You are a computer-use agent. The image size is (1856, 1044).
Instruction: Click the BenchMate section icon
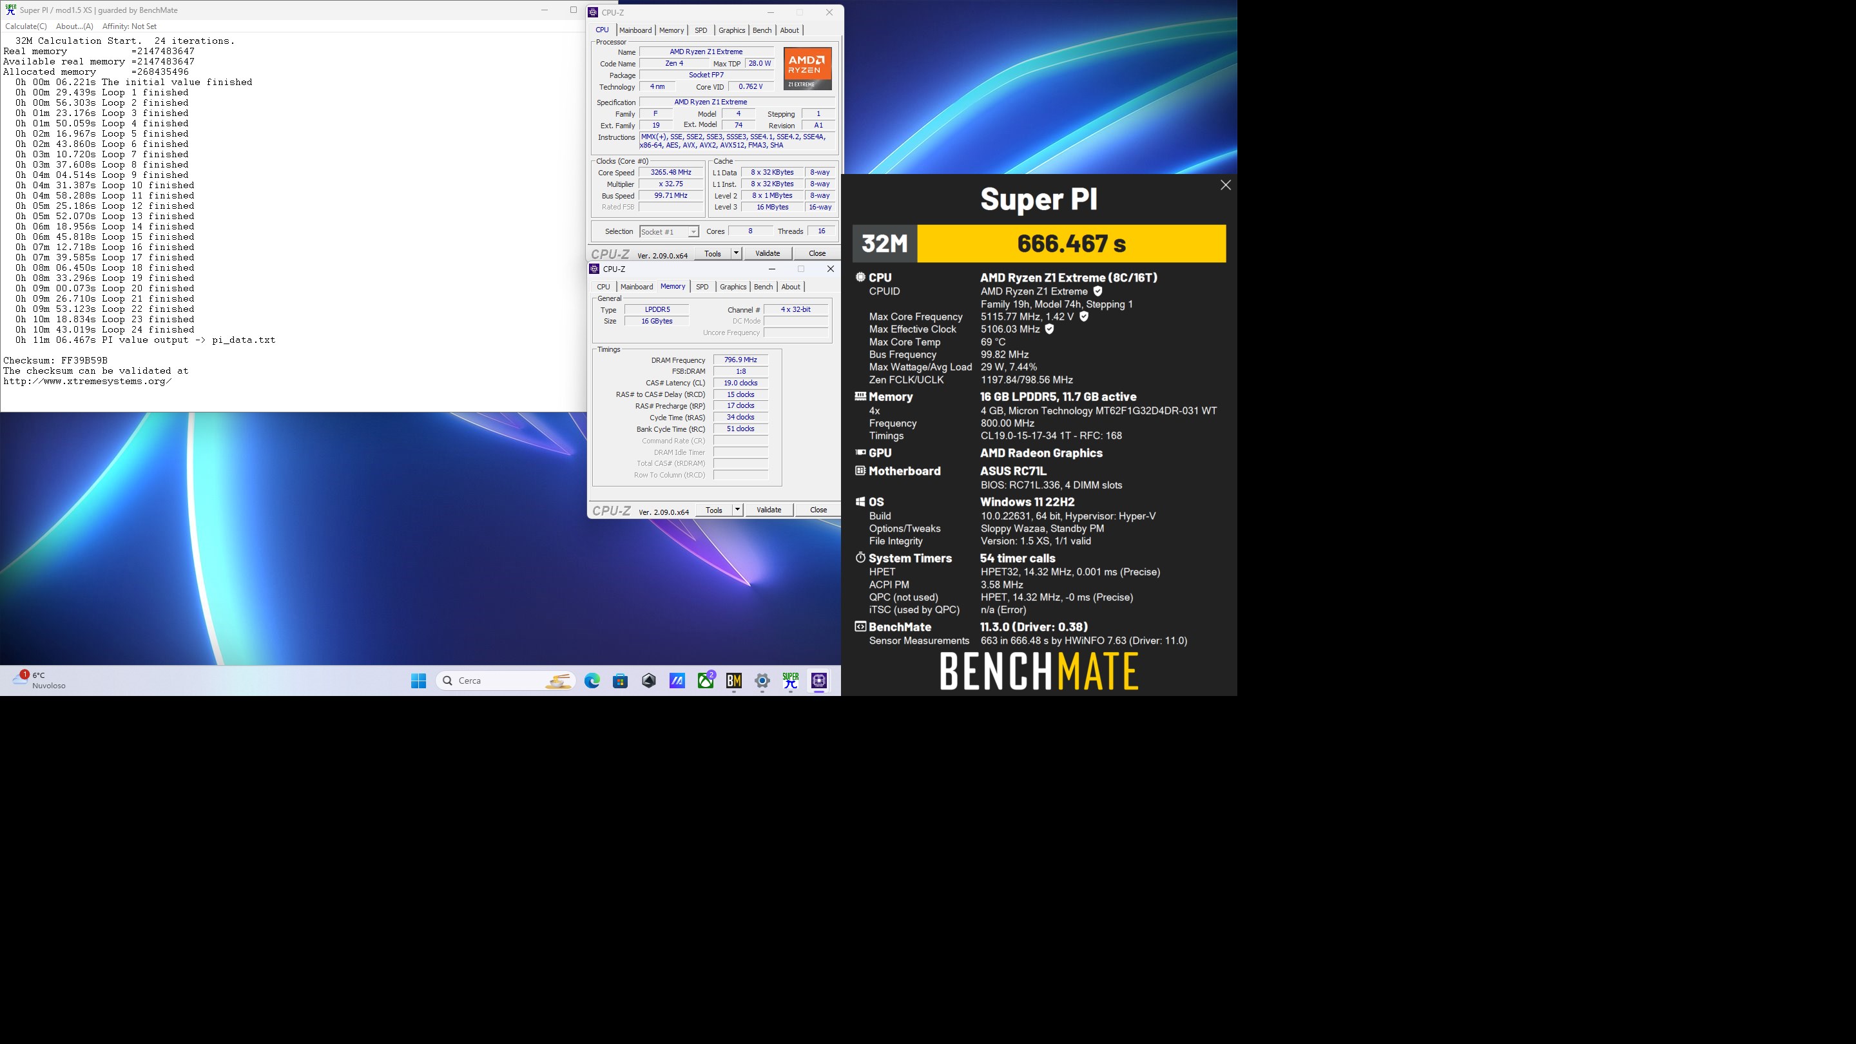(x=860, y=627)
